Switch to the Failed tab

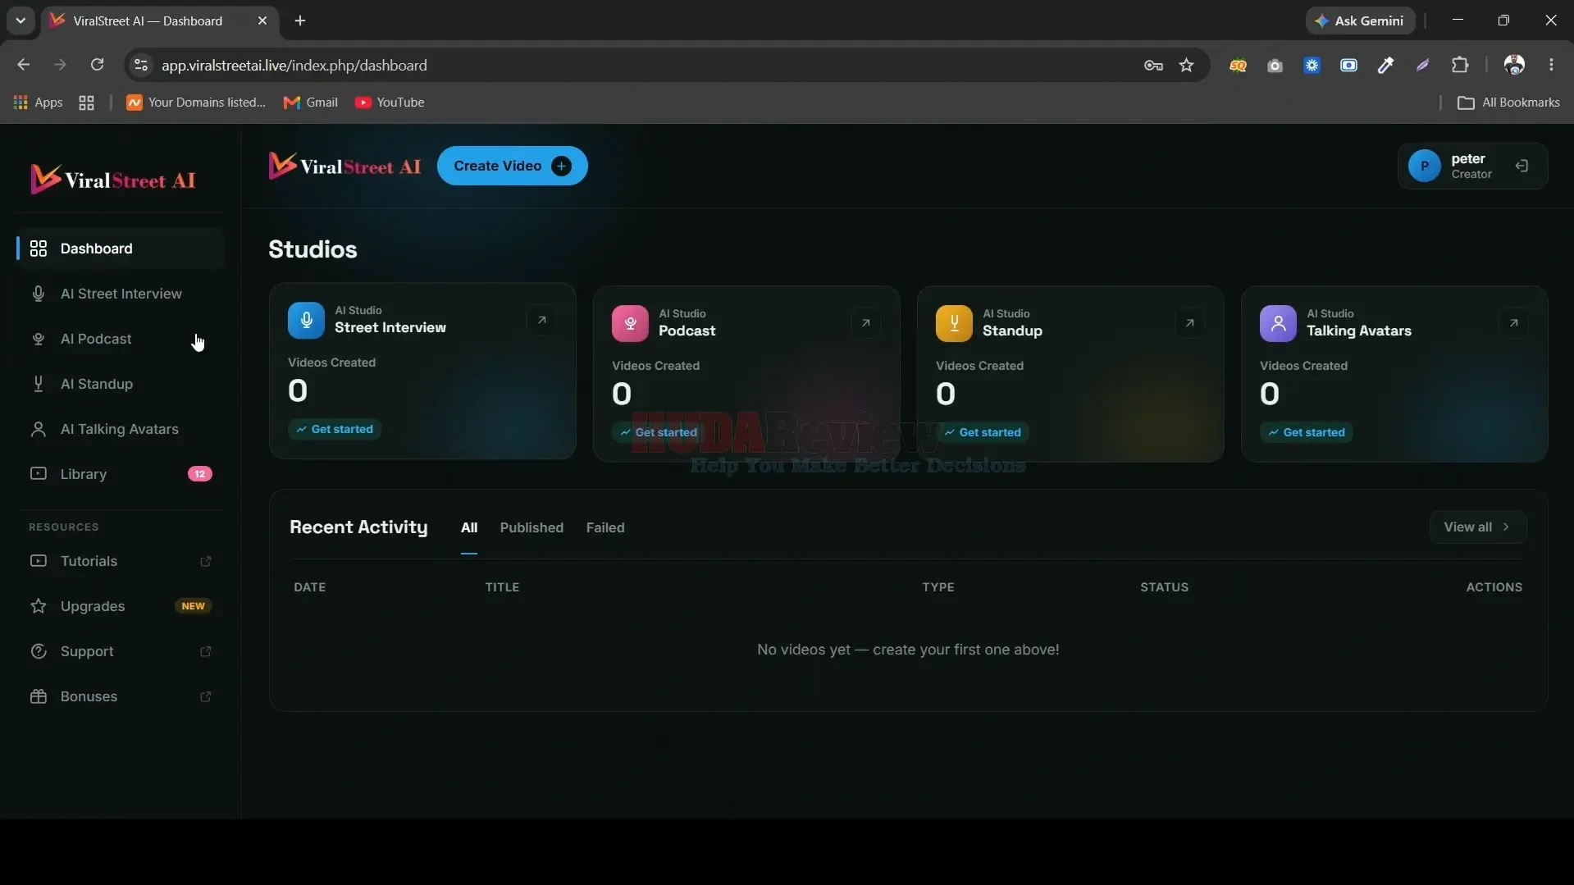click(x=605, y=527)
